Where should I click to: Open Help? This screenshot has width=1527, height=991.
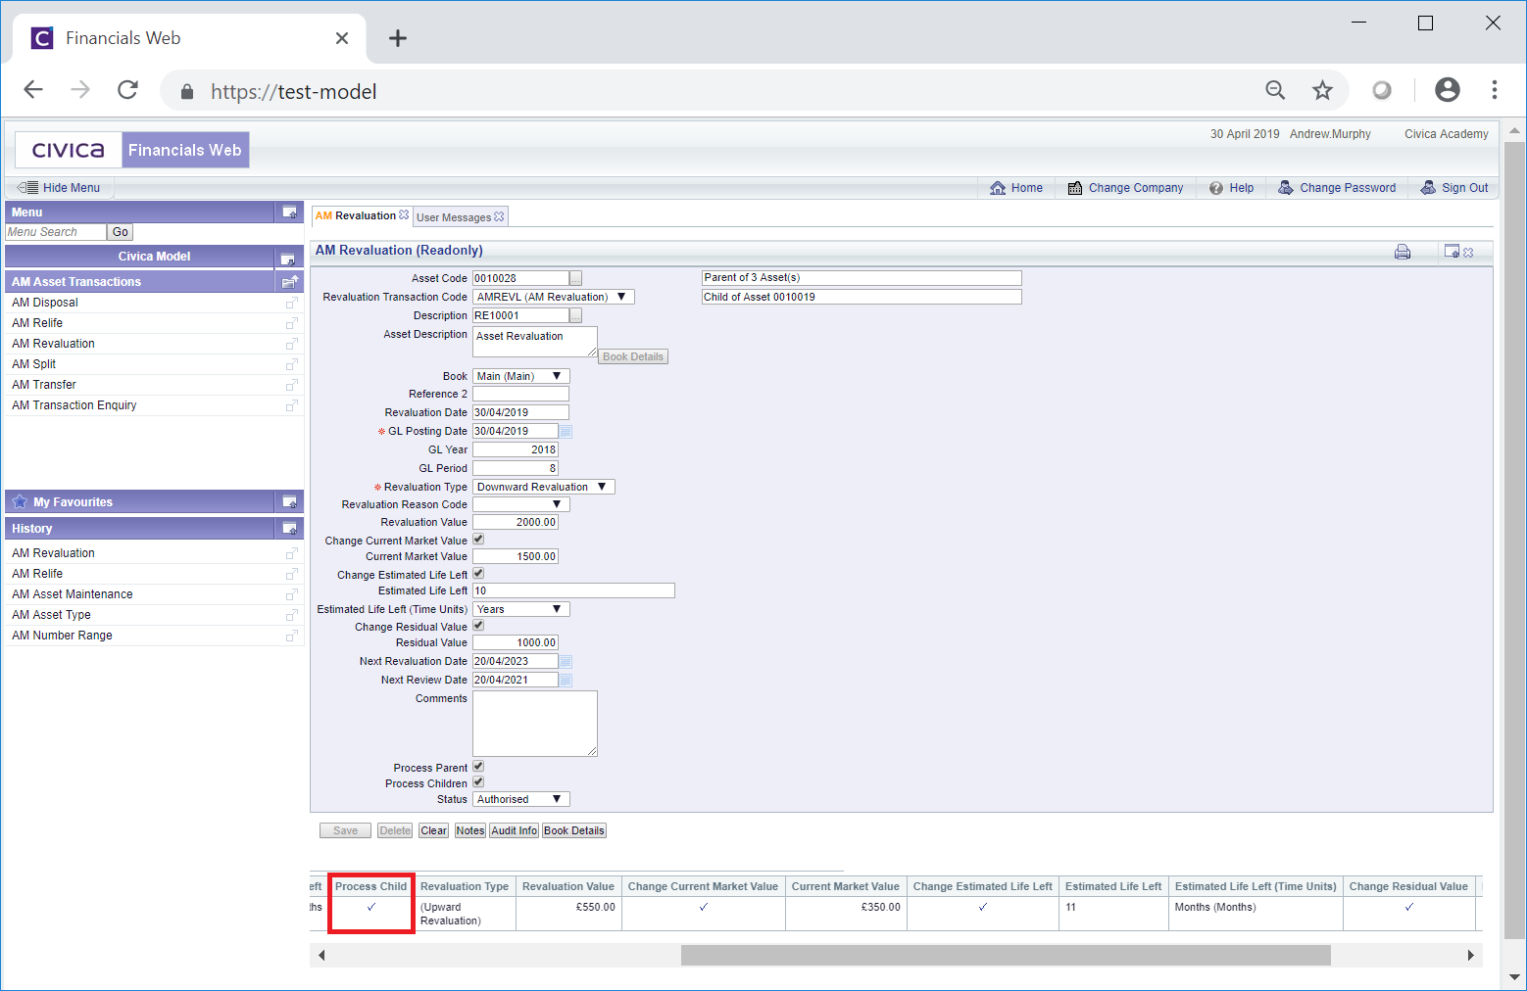pyautogui.click(x=1231, y=188)
